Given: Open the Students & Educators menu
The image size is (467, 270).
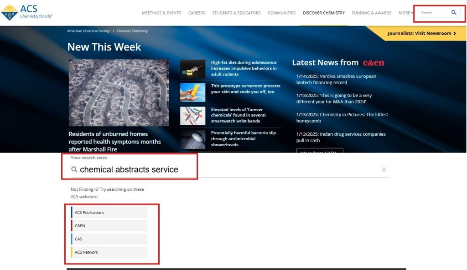Looking at the screenshot, I should [x=236, y=13].
